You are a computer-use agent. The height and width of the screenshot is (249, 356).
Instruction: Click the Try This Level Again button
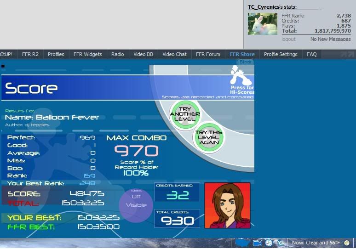pyautogui.click(x=208, y=137)
